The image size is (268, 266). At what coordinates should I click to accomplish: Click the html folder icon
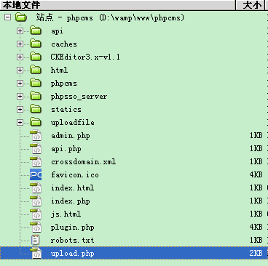(36, 70)
